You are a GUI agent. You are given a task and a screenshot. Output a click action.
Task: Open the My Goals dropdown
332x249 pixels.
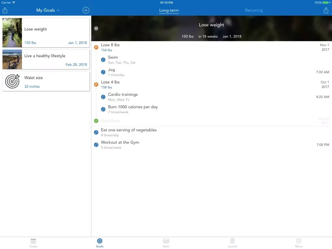48,10
